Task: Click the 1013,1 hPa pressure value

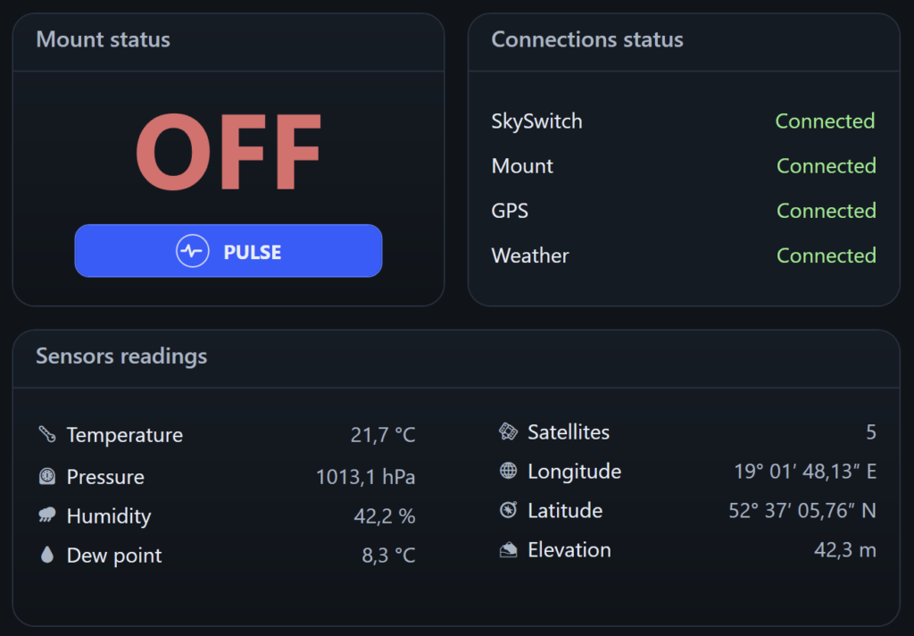Action: (365, 477)
